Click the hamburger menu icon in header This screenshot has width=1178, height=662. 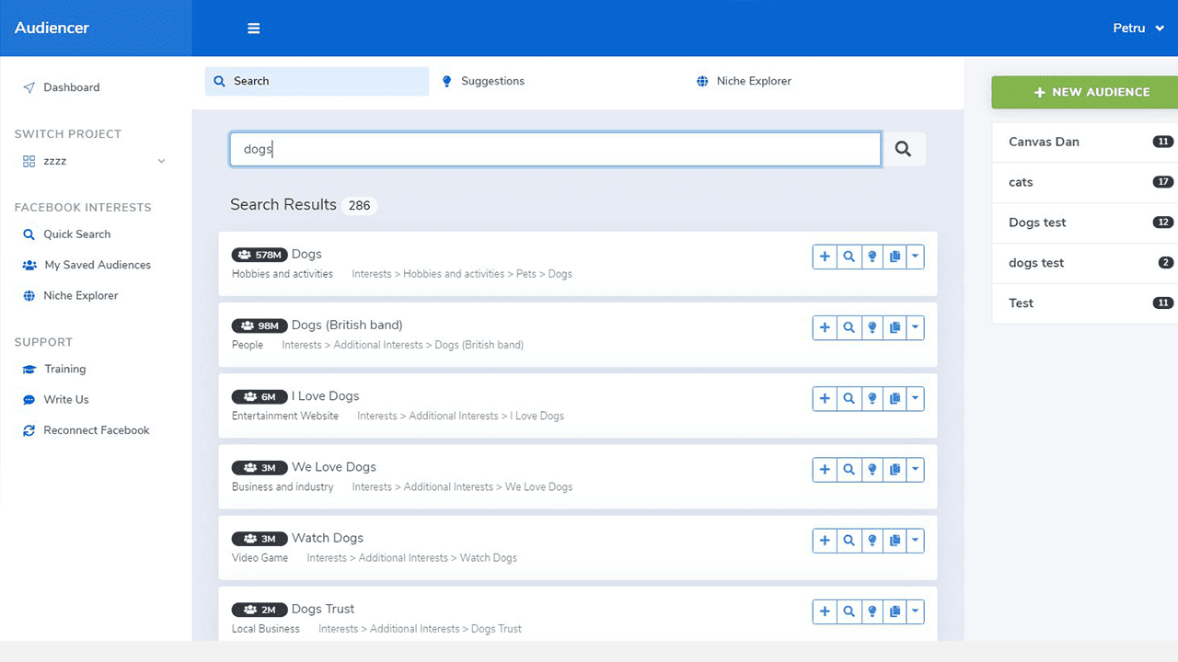point(253,29)
